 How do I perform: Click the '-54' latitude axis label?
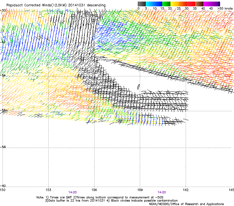click(x=3, y=75)
